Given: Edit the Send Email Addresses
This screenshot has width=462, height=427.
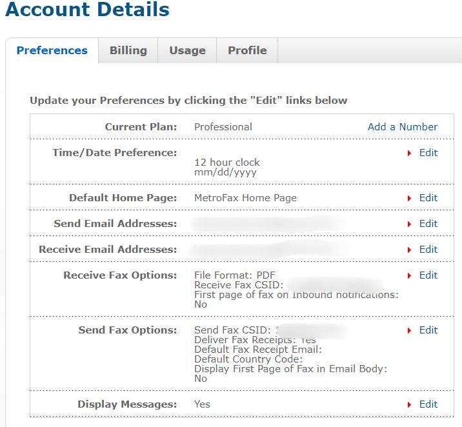Looking at the screenshot, I should pyautogui.click(x=428, y=224).
